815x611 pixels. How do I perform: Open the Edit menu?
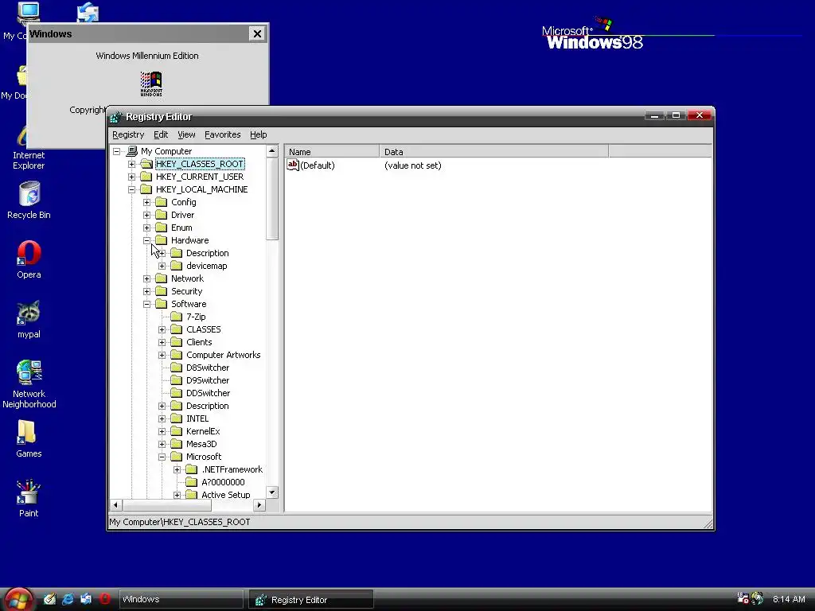click(x=161, y=134)
